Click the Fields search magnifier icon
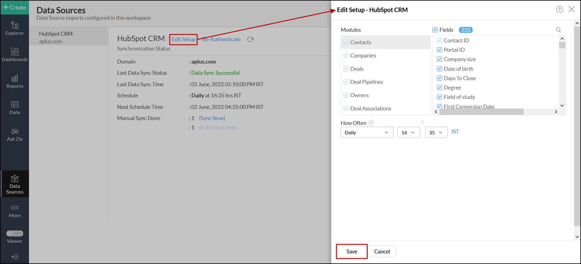 coord(558,30)
